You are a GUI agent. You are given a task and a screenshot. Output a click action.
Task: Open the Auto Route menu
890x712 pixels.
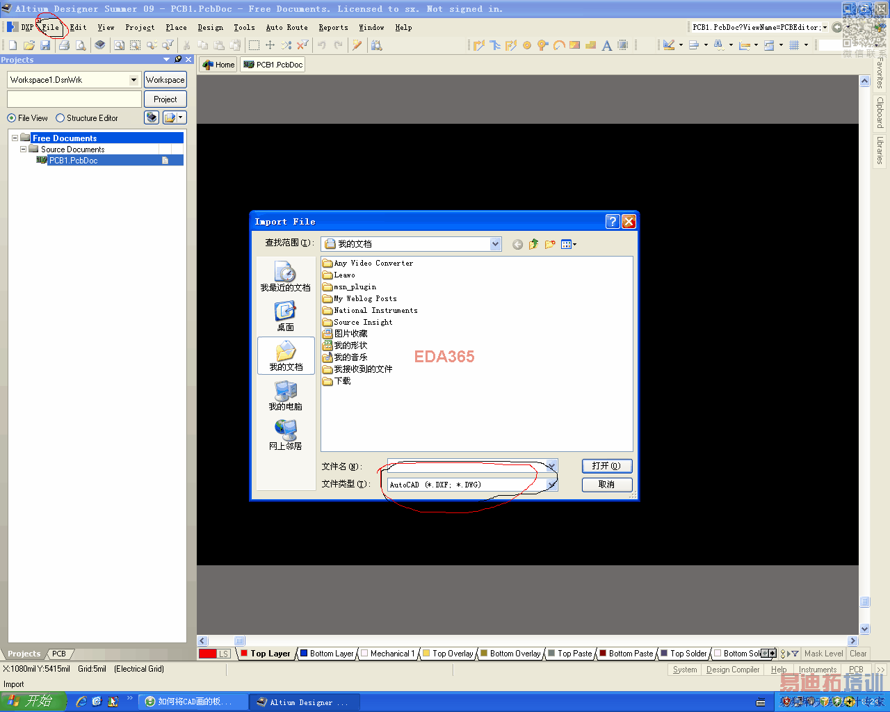286,27
